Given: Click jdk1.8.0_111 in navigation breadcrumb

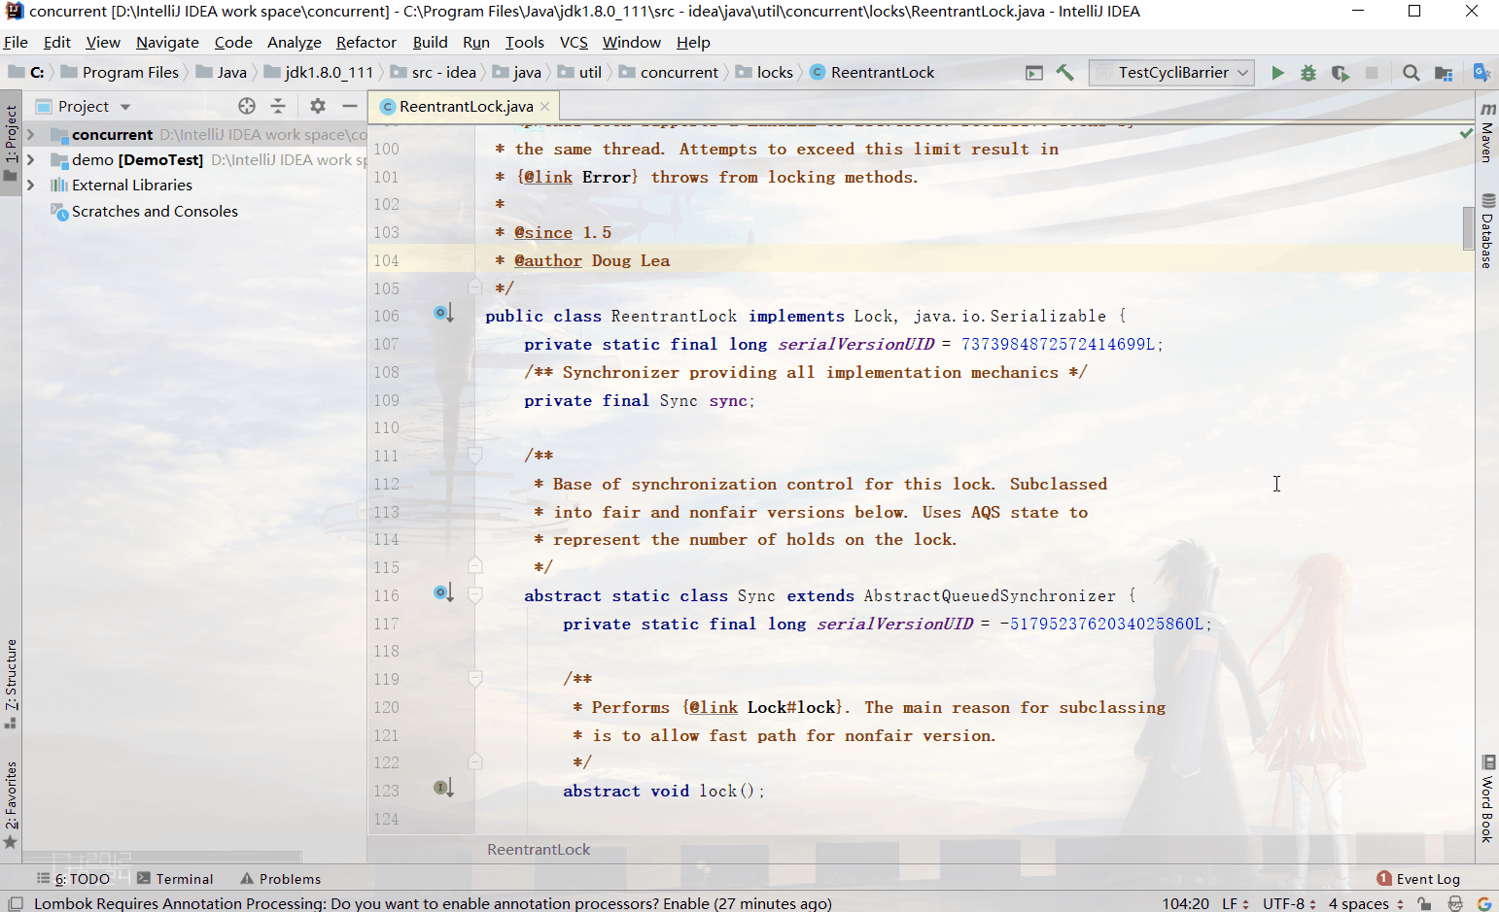Looking at the screenshot, I should pyautogui.click(x=319, y=73).
